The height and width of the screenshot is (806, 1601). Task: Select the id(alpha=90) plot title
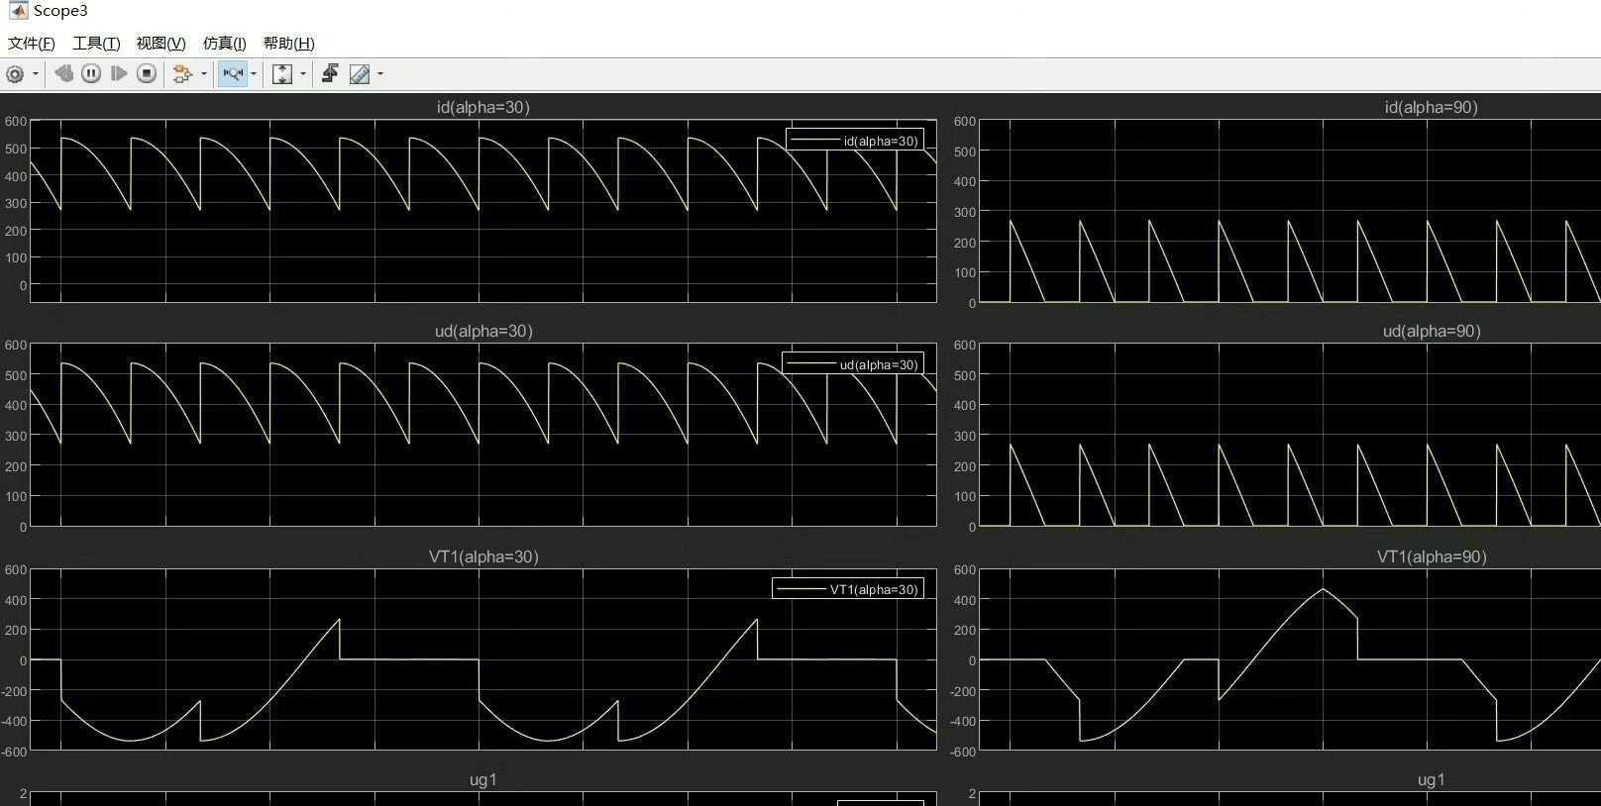tap(1432, 107)
